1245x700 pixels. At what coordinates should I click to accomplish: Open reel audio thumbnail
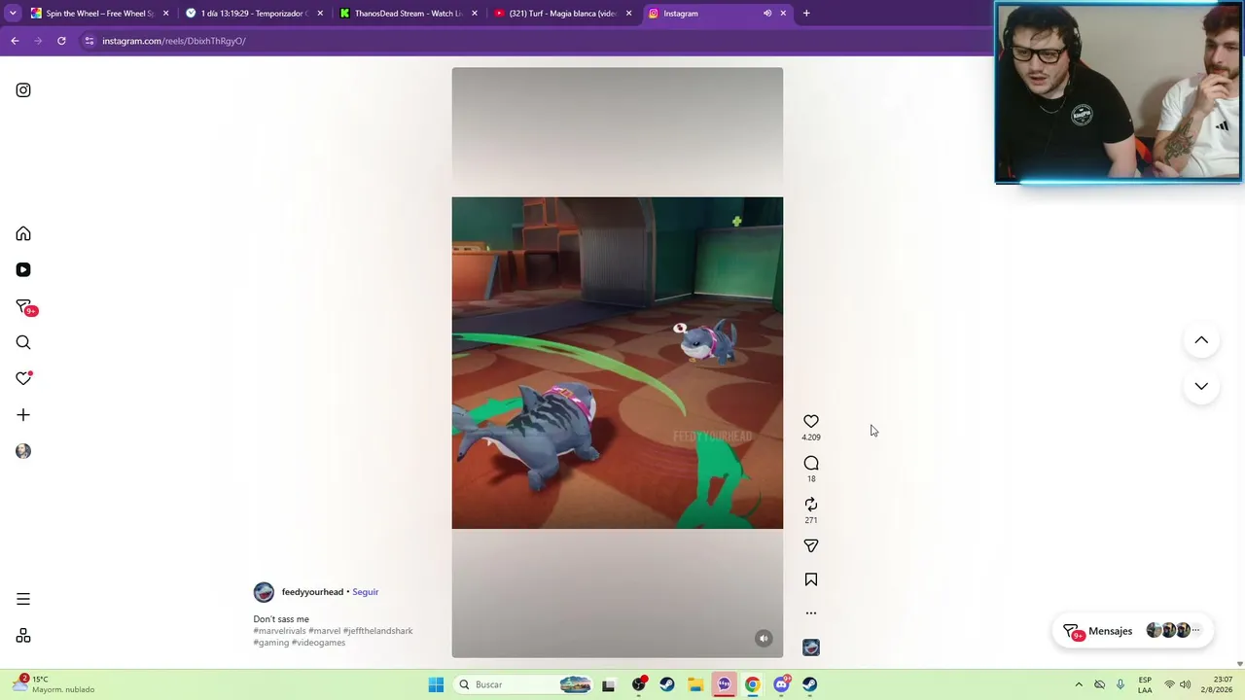(x=811, y=647)
